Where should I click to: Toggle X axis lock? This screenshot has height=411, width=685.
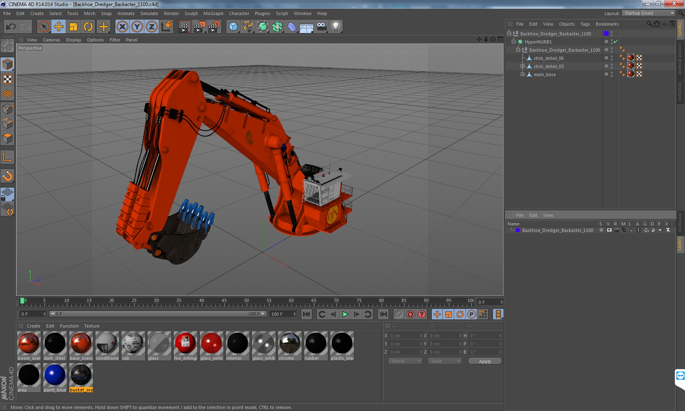[122, 27]
